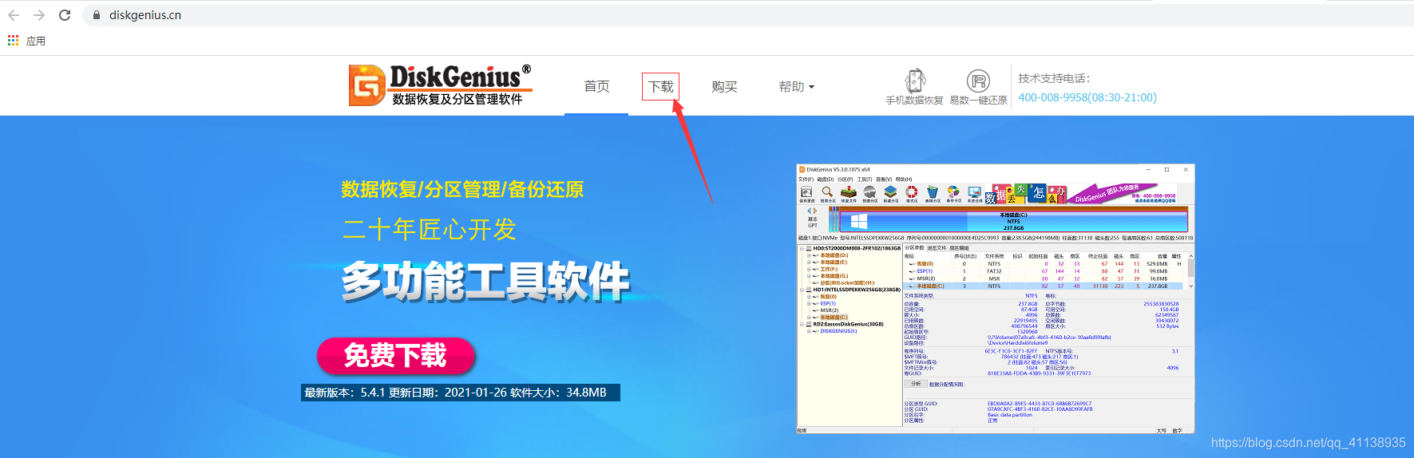Click the 分析 button in DiskGenius preview
The height and width of the screenshot is (458, 1414).
(x=916, y=384)
